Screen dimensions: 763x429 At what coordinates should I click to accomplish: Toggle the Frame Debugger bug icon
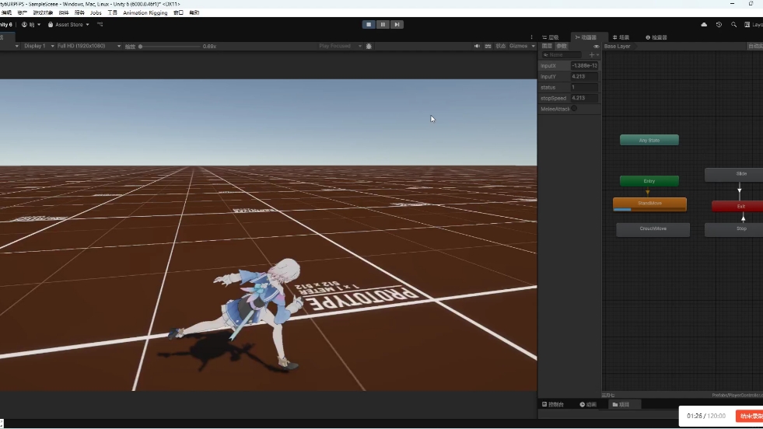tap(369, 46)
